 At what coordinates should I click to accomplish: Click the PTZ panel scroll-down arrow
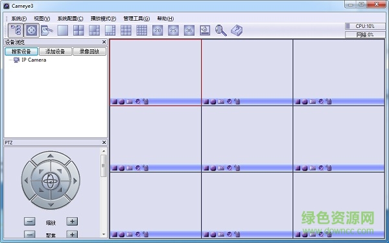104,234
